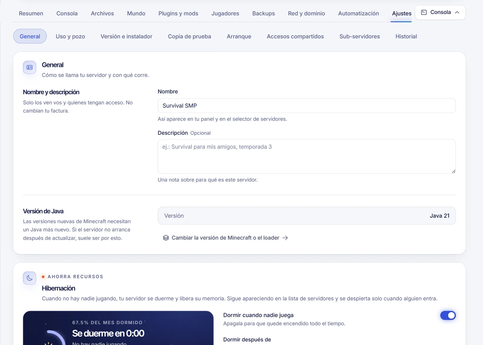Switch to the Resumen tab
483x345 pixels.
click(x=31, y=14)
